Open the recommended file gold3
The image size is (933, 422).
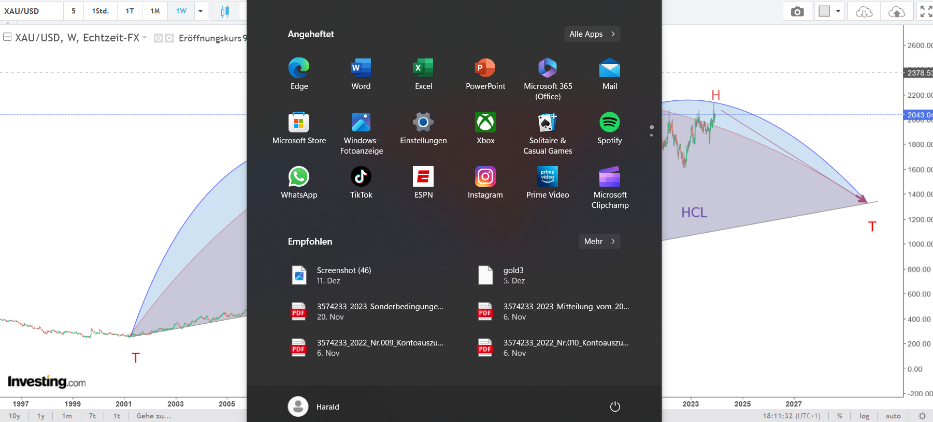pos(513,275)
